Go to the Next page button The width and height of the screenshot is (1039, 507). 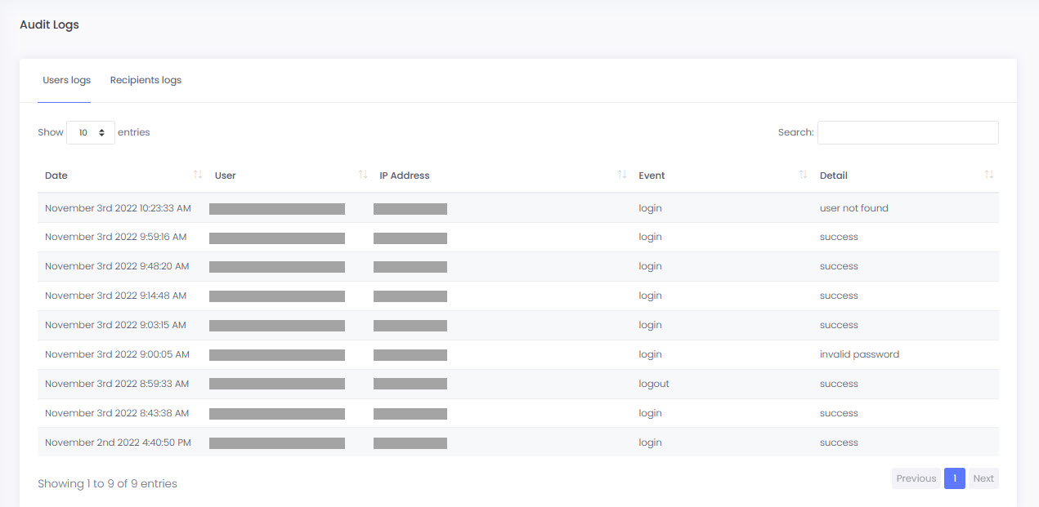983,478
